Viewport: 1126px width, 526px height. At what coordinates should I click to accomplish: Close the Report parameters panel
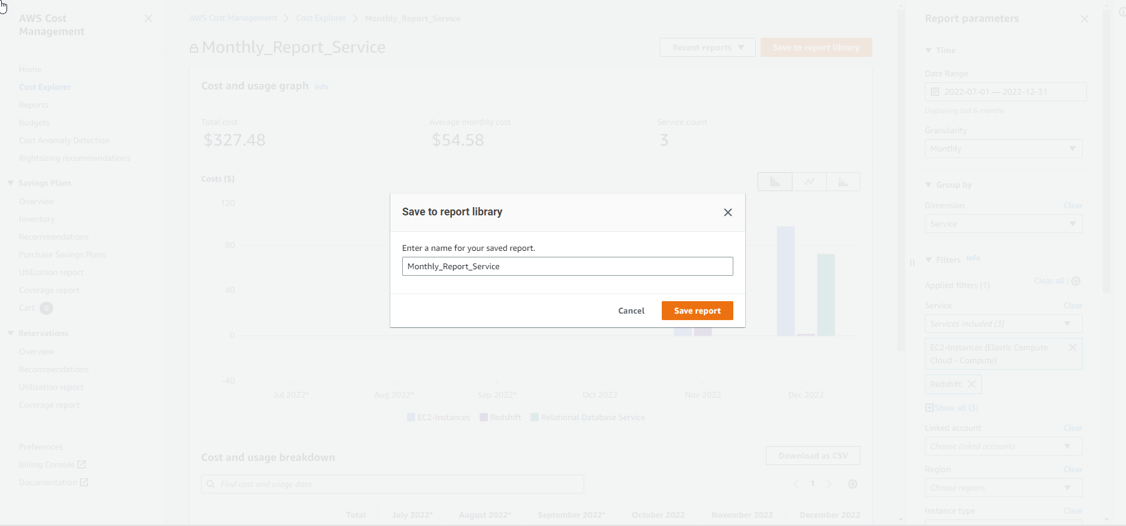click(1085, 19)
